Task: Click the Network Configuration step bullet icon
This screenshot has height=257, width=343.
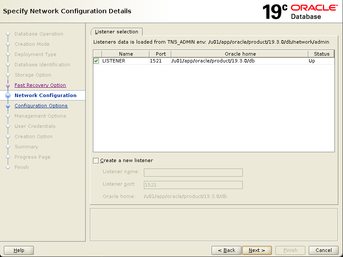Action: [8, 95]
